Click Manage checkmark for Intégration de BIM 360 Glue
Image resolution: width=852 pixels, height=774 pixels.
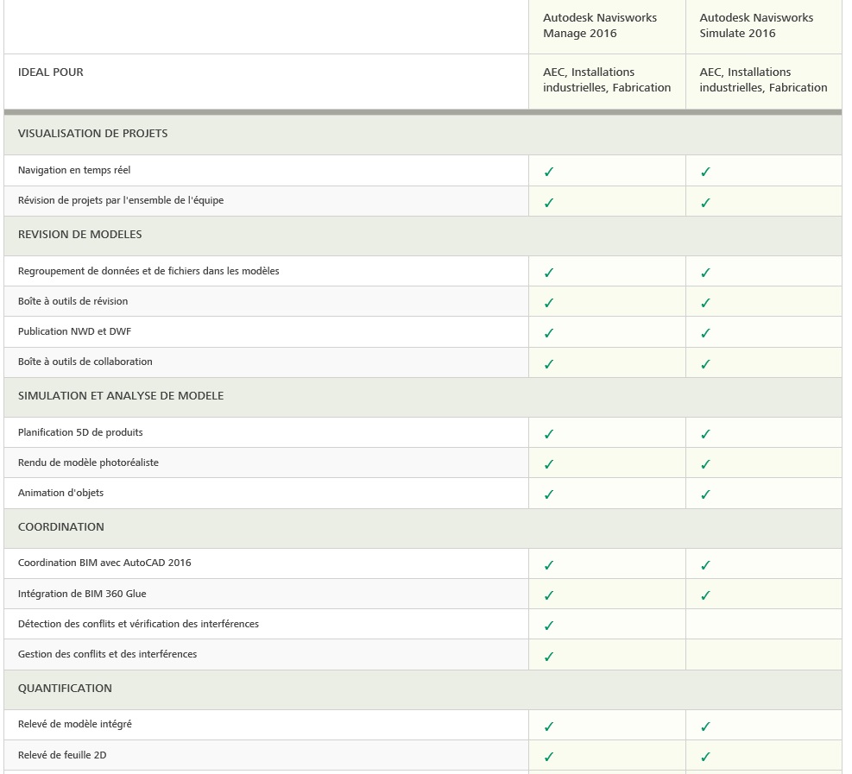coord(549,595)
